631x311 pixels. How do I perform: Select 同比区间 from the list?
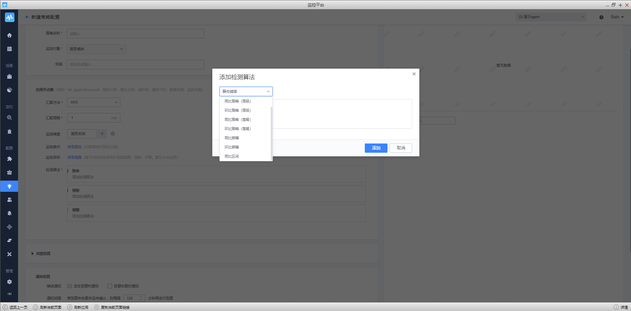(245, 156)
